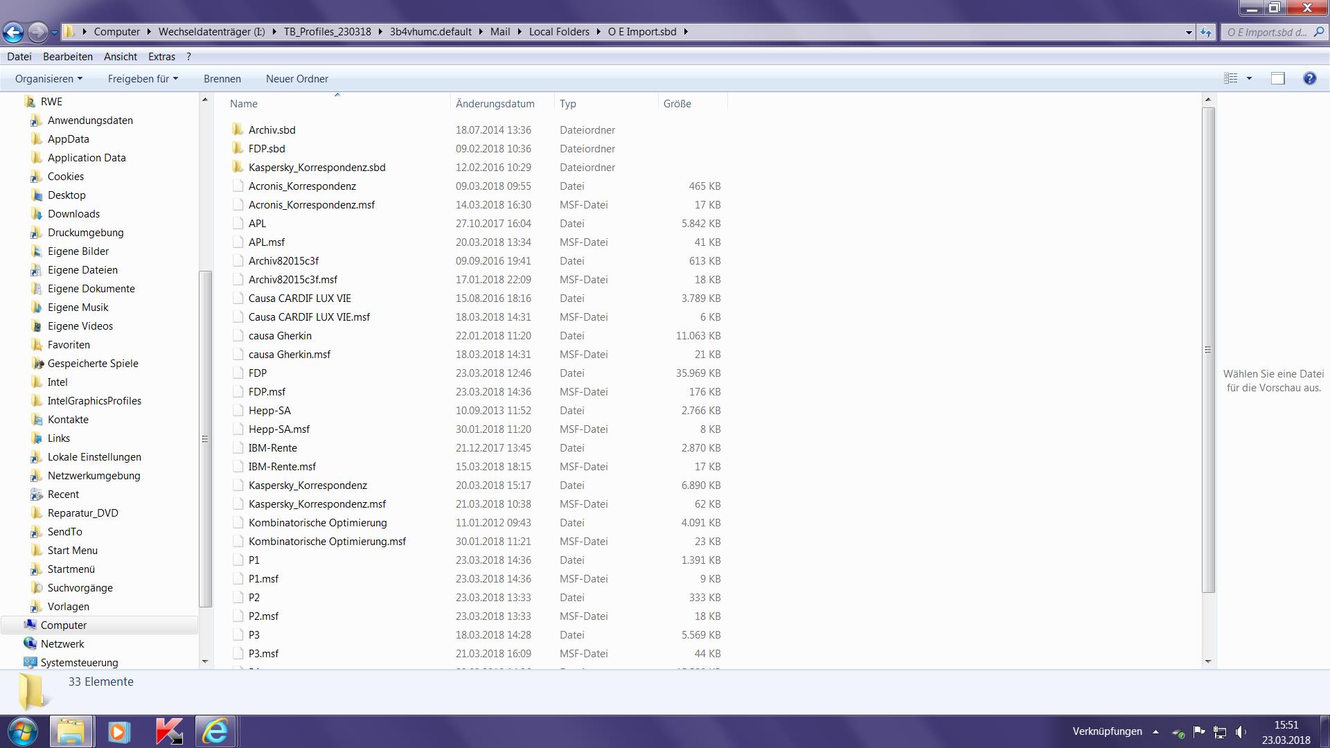The image size is (1330, 748).
Task: Sort by the Name column header
Action: tap(337, 103)
